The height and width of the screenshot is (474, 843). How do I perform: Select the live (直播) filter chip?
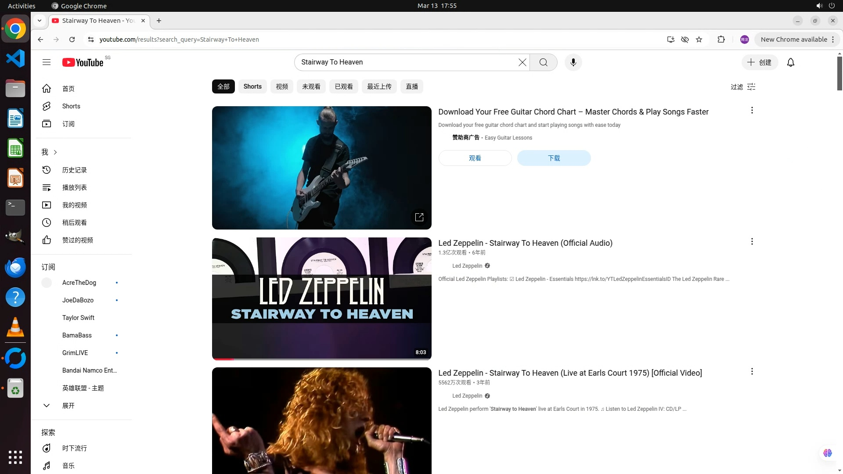tap(411, 86)
